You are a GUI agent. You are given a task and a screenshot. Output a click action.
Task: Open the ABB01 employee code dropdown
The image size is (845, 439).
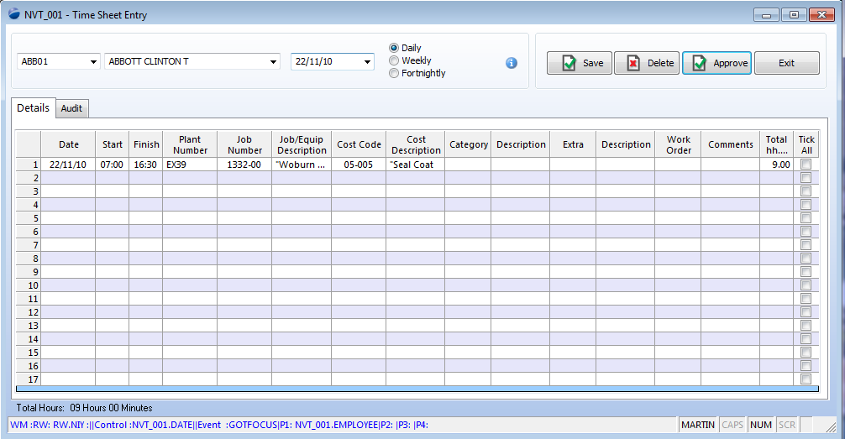93,62
